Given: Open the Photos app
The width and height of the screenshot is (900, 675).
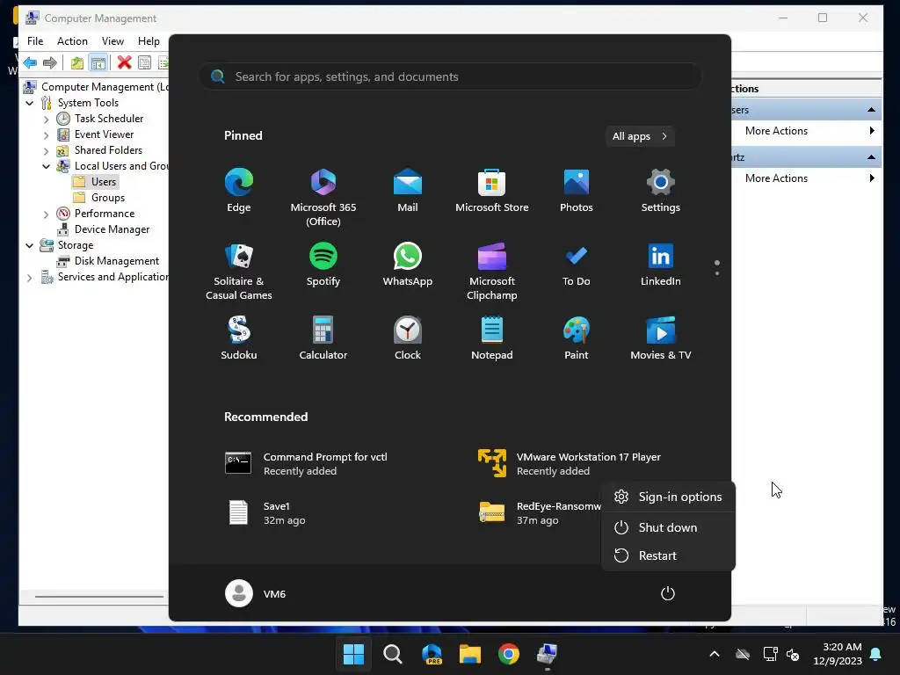Looking at the screenshot, I should coord(577,191).
